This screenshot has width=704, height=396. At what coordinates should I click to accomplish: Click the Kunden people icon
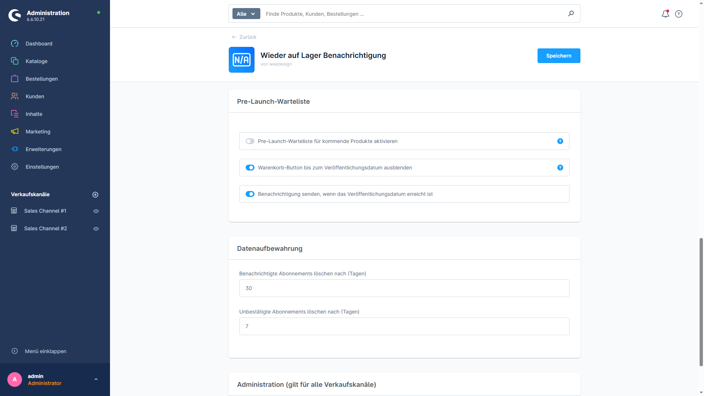15,96
